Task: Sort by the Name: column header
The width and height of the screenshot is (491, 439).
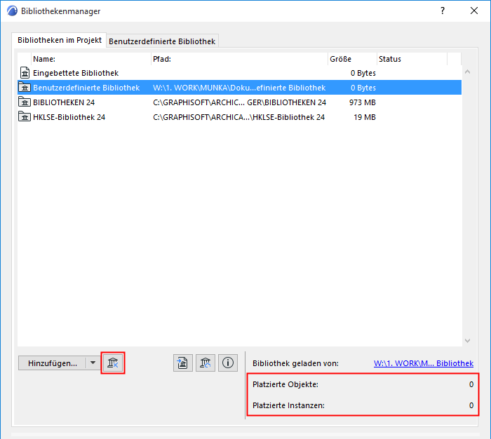Action: [x=91, y=59]
